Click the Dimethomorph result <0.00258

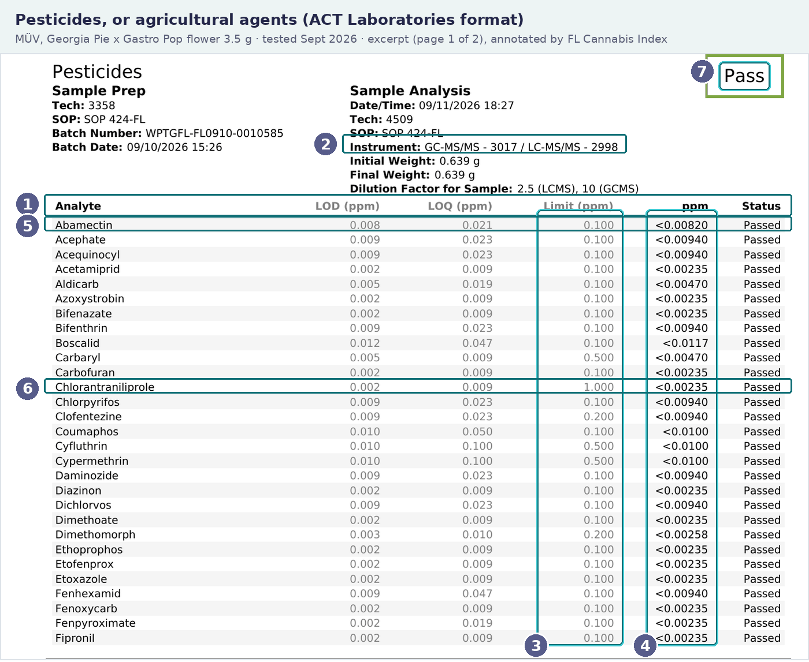click(682, 534)
